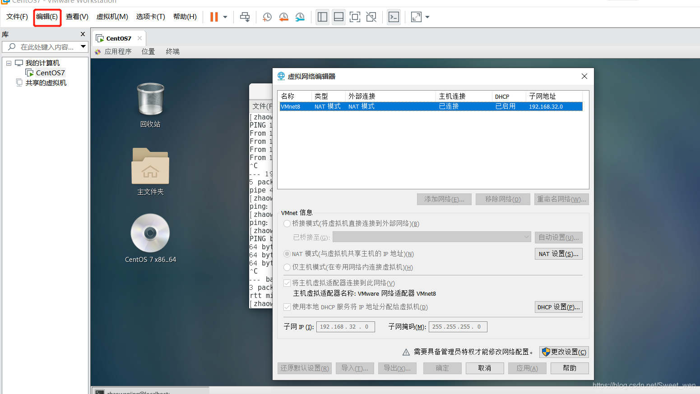Click the 名称 column header

(x=295, y=96)
